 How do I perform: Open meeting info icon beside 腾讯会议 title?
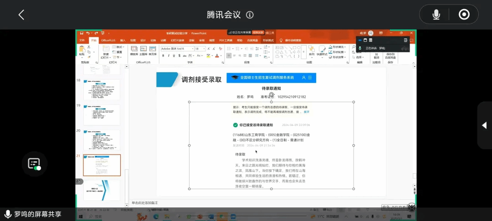click(x=250, y=15)
